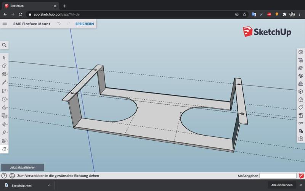The height and width of the screenshot is (191, 305).
Task: Open the Entity Info panel
Action: pos(301,52)
